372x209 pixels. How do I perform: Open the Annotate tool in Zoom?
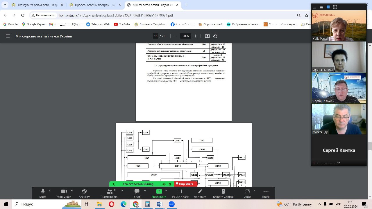tap(200, 193)
